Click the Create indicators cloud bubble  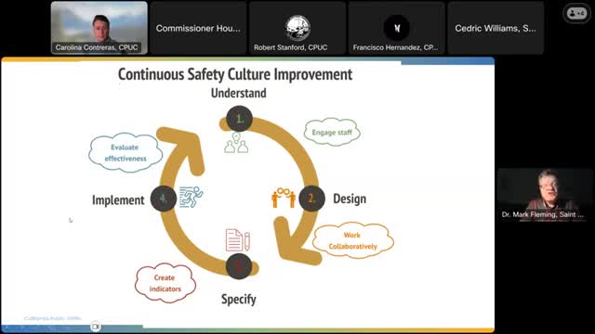point(165,283)
